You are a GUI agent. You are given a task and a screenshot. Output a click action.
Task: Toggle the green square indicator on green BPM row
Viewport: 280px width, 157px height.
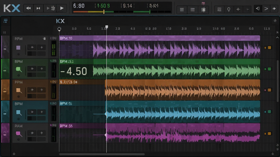click(269, 69)
